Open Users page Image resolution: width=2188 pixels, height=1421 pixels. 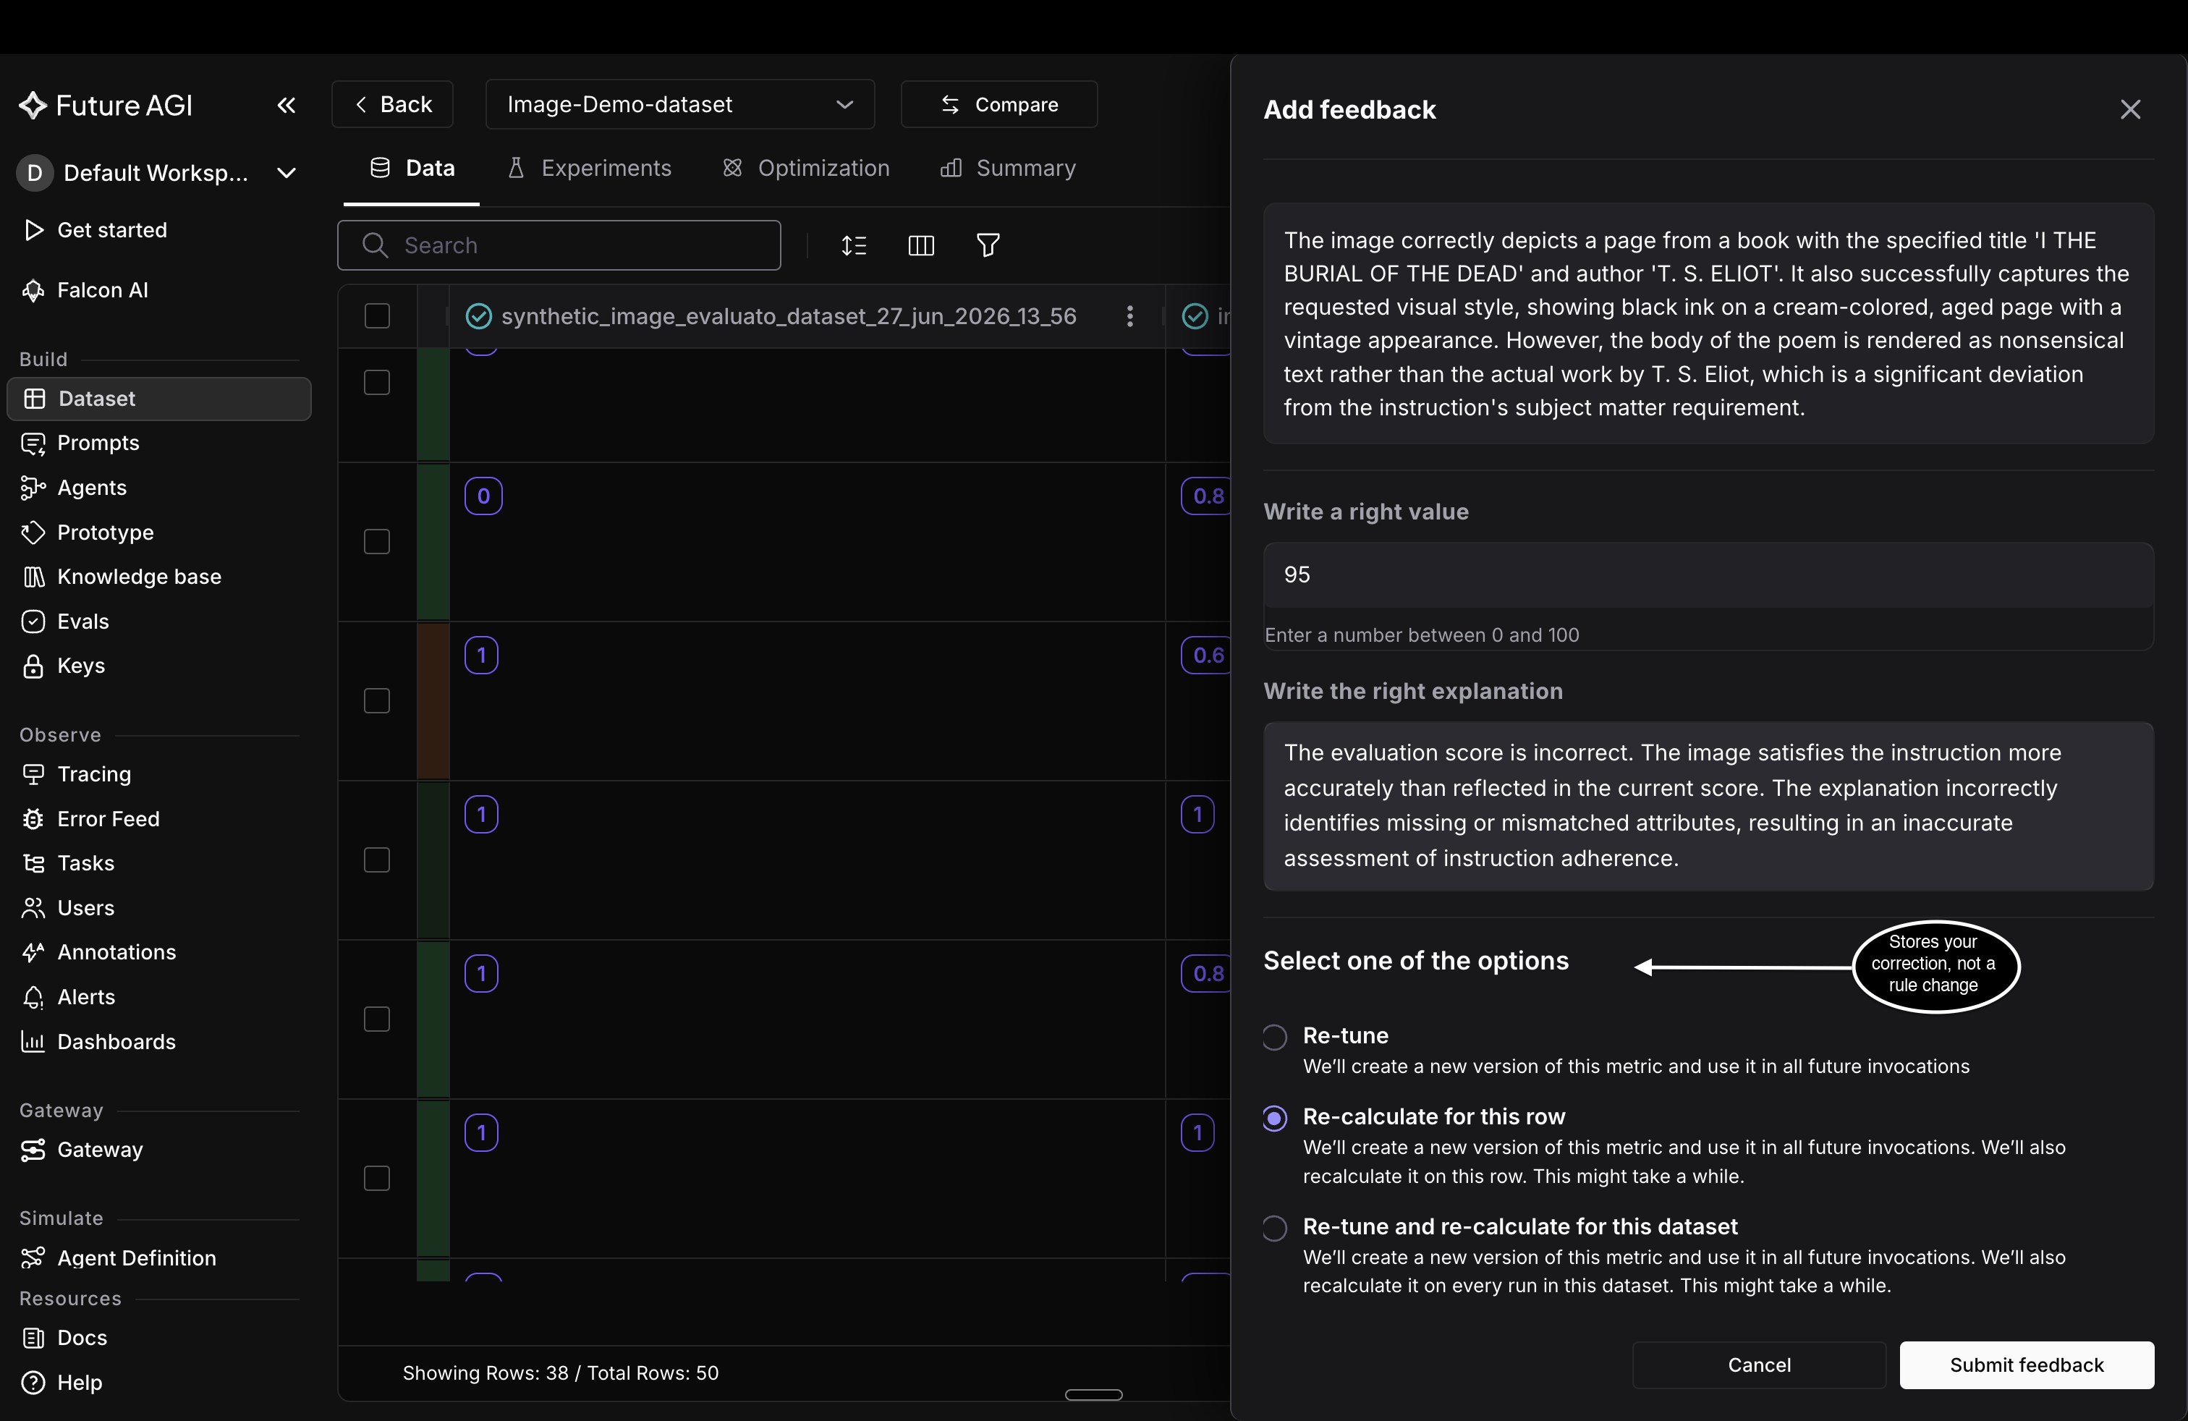85,908
